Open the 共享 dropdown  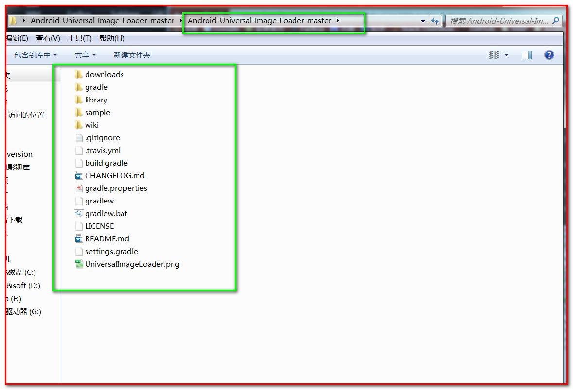pos(85,55)
